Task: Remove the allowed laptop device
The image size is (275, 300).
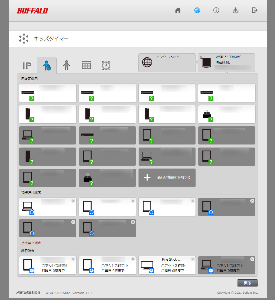Action: point(73,201)
